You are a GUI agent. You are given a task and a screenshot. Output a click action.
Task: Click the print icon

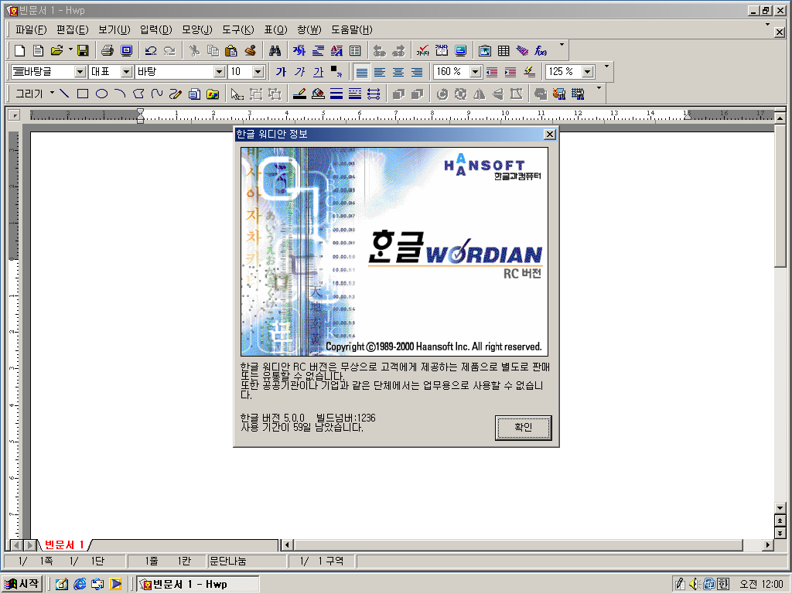coord(107,50)
